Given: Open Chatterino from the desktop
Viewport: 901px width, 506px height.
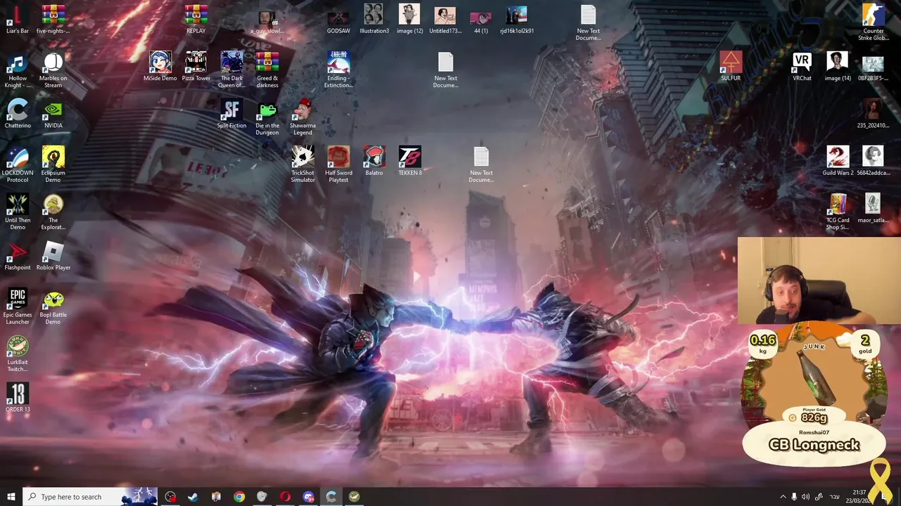Looking at the screenshot, I should click(x=18, y=114).
